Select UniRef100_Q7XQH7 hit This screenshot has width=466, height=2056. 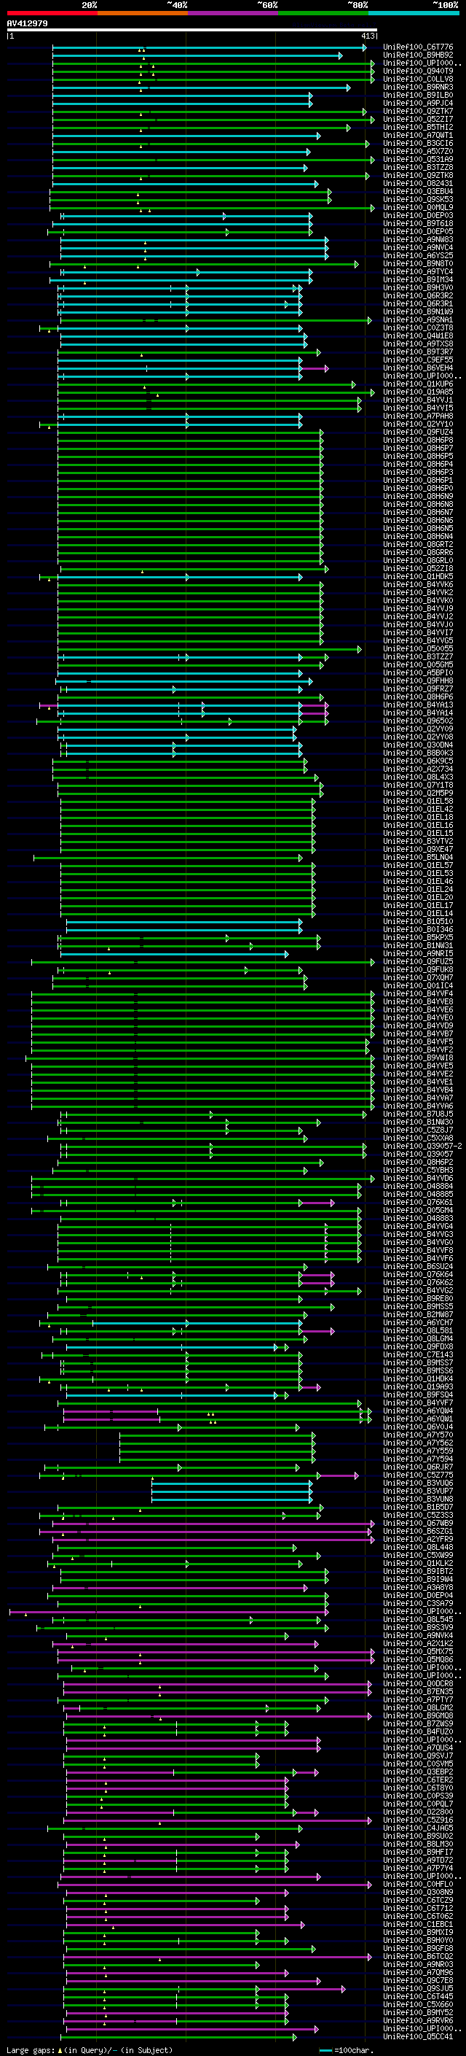click(418, 978)
